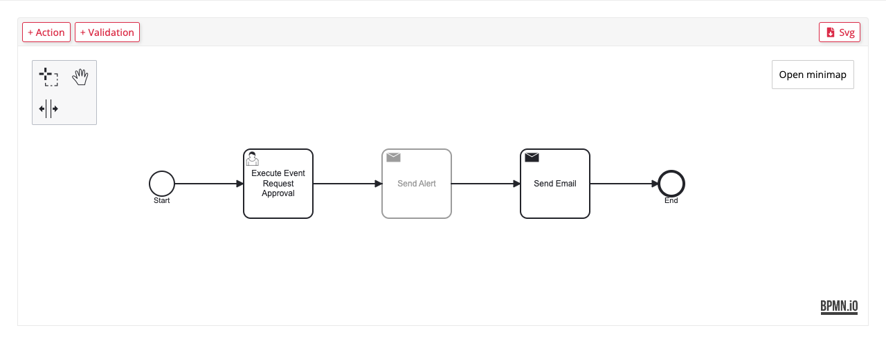Select the arrow from Start to approval task
Screen dimensions: 886x357
click(x=208, y=184)
